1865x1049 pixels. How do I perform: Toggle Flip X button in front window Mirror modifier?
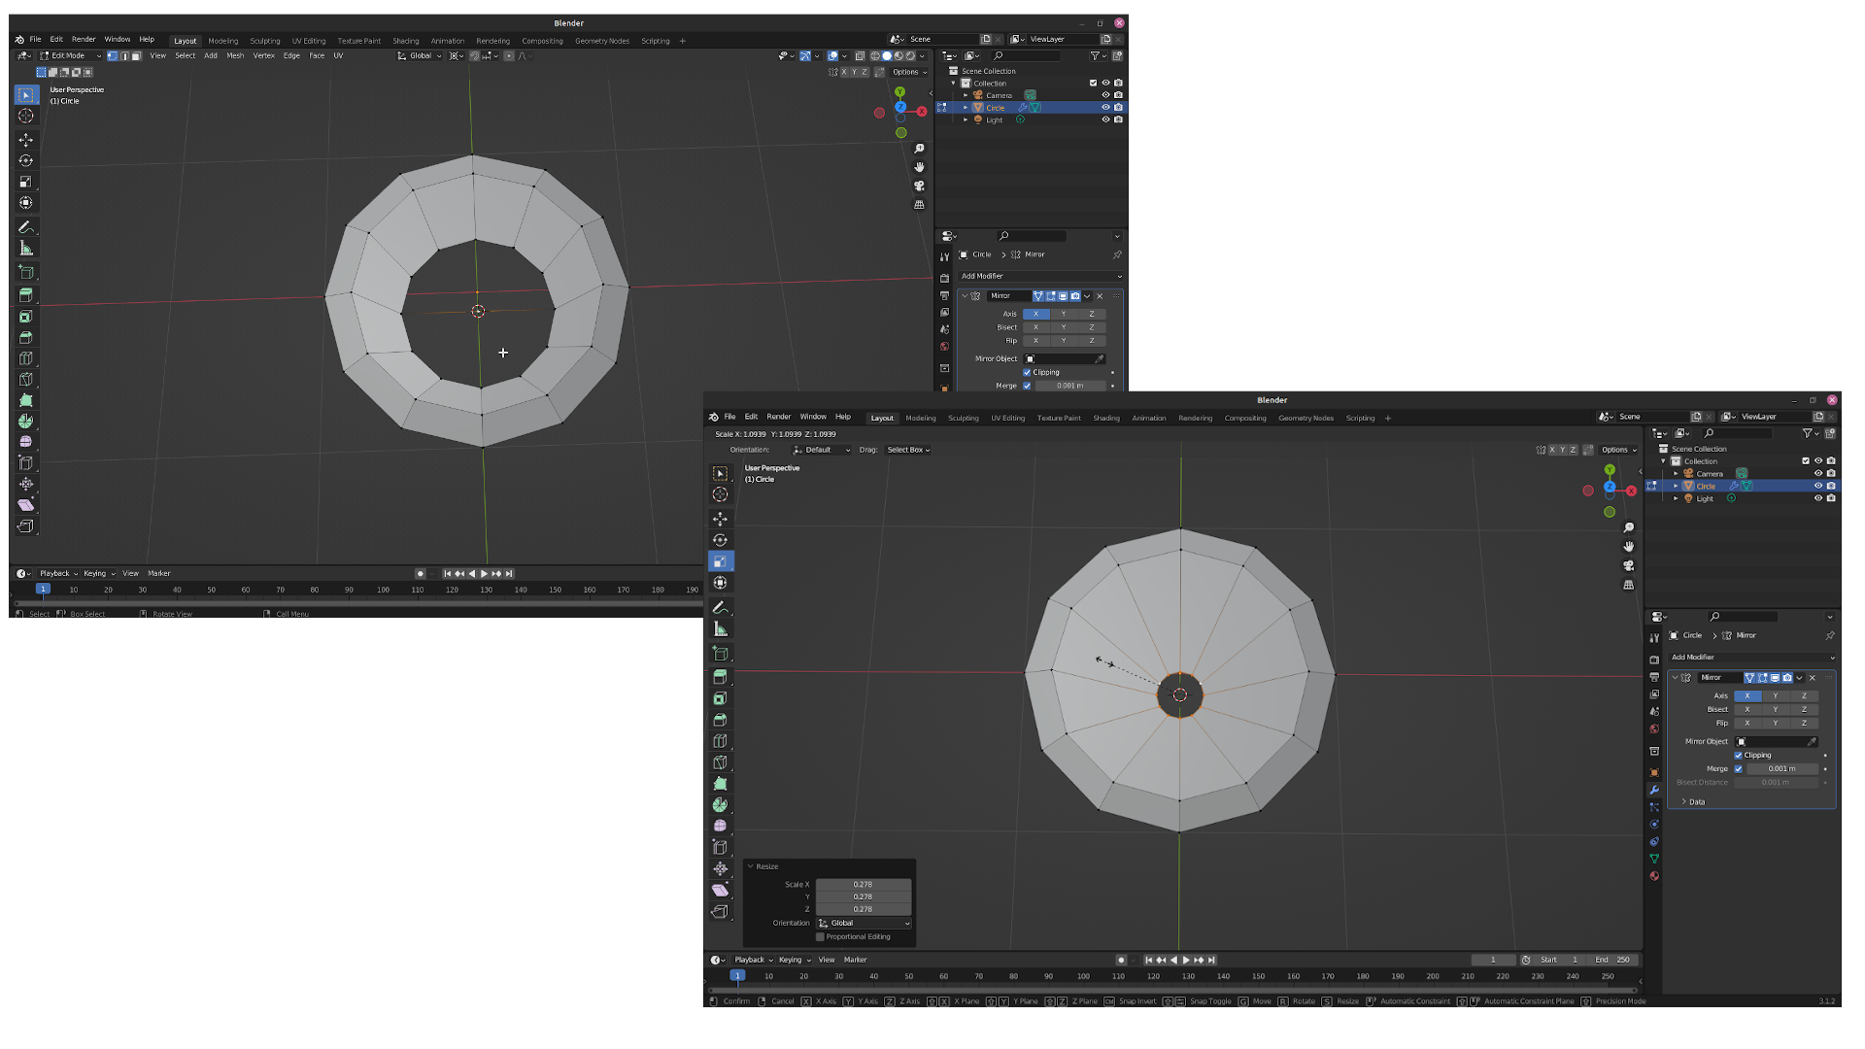1747,723
